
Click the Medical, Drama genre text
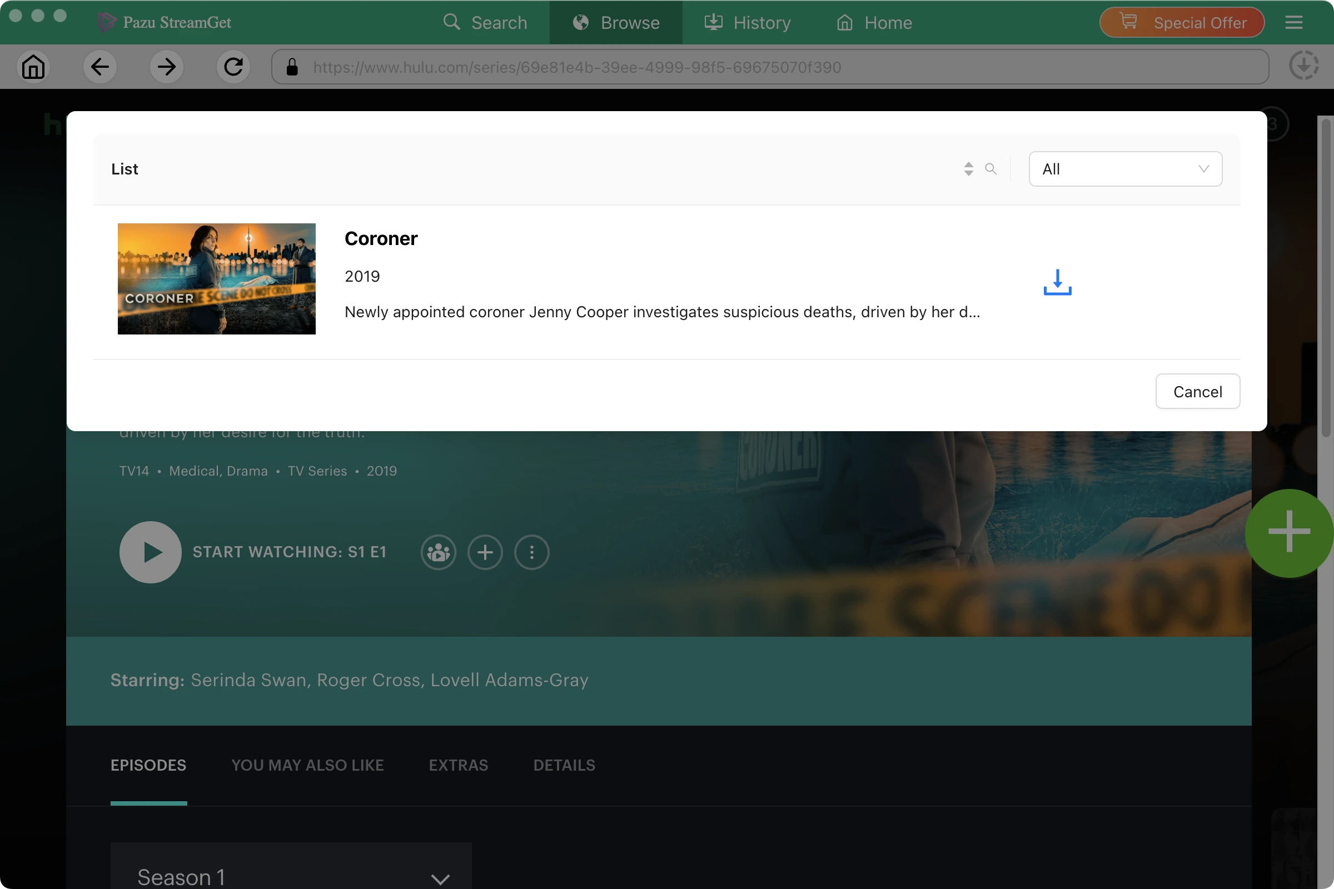click(x=218, y=471)
